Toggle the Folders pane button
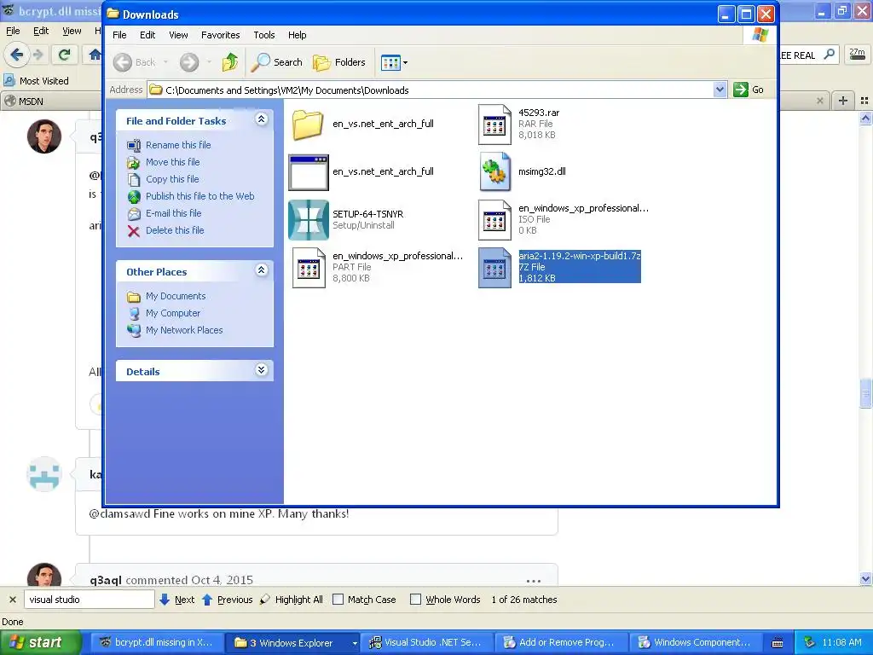The width and height of the screenshot is (873, 655). pos(338,61)
